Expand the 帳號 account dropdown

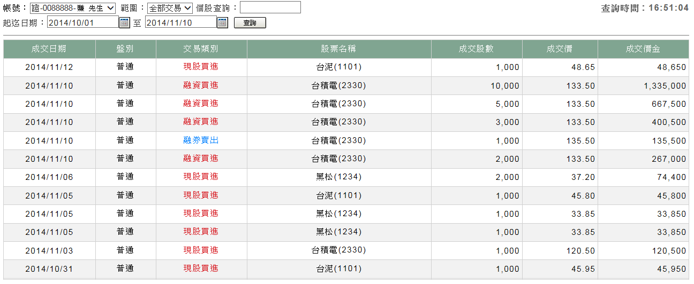click(x=72, y=8)
